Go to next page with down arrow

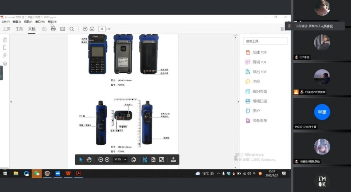[92, 29]
